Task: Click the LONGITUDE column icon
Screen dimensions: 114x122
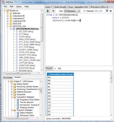Action: (17, 66)
